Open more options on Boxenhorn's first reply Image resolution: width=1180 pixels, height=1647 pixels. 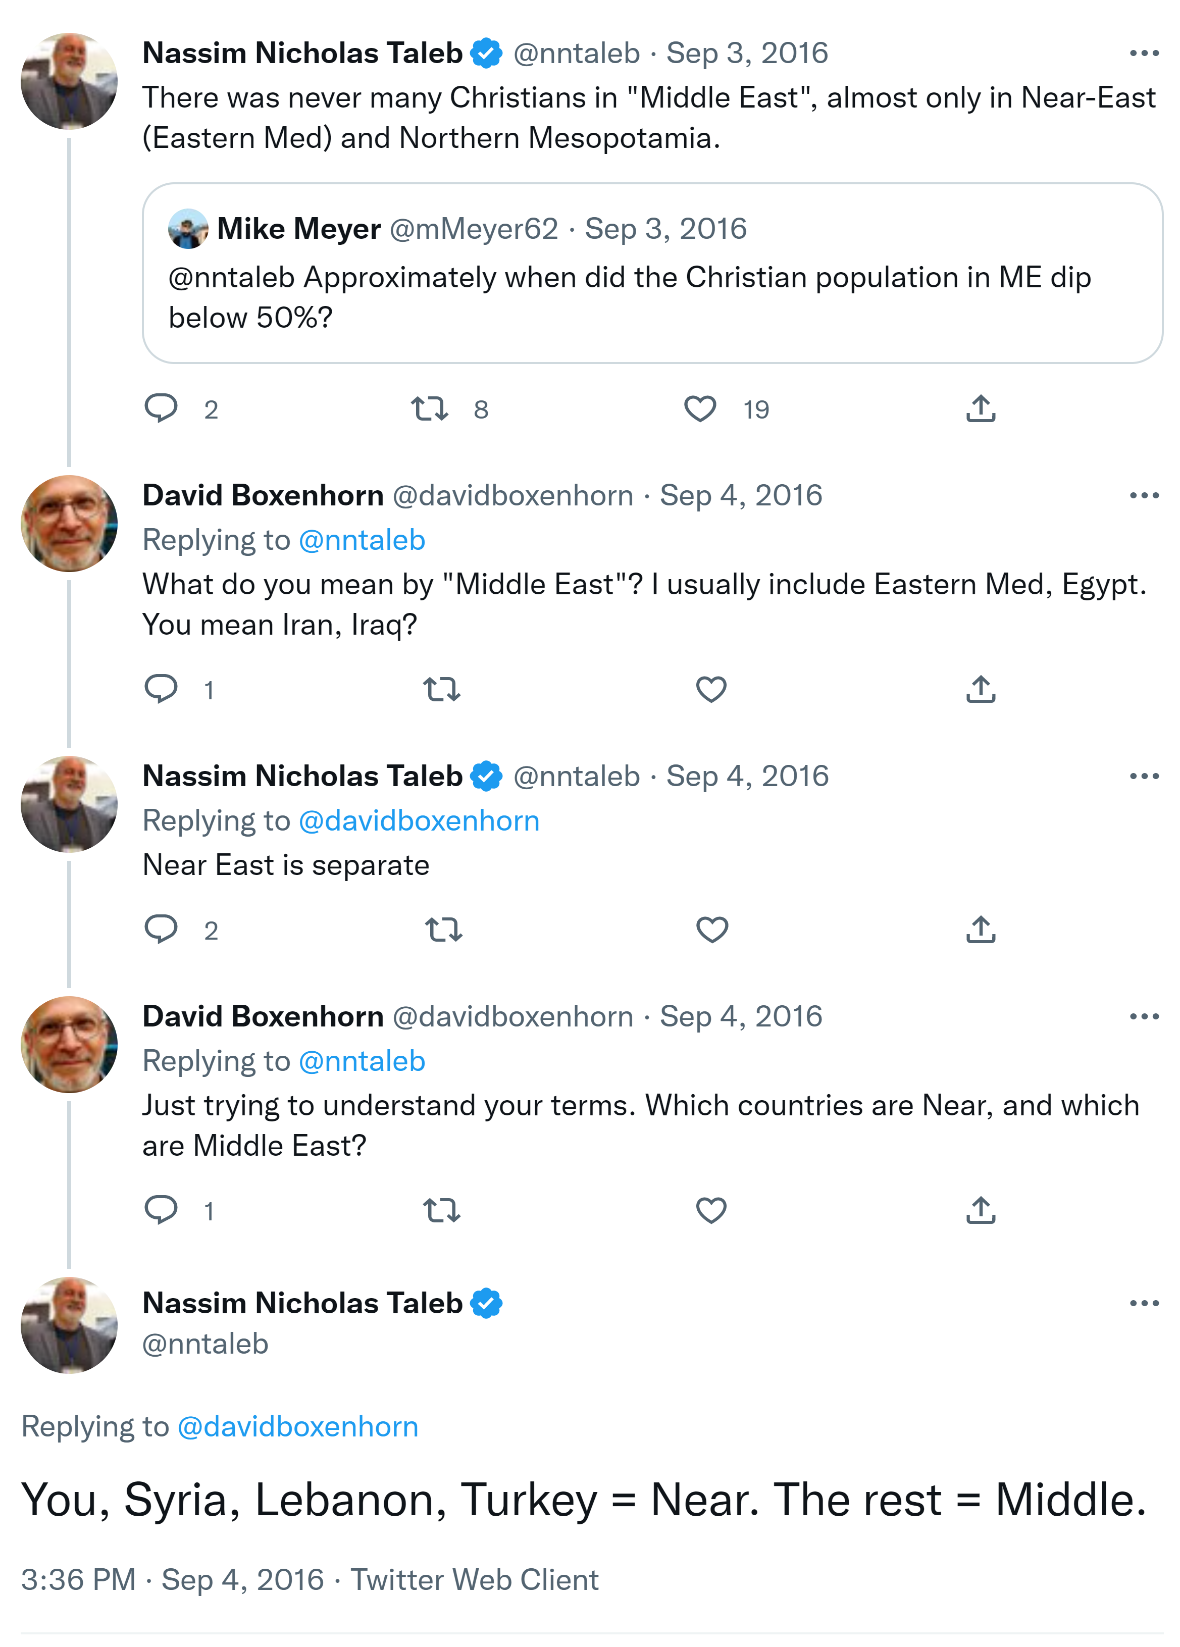click(1144, 495)
